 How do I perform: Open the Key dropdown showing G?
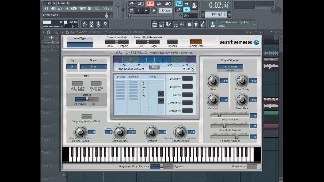72,67
